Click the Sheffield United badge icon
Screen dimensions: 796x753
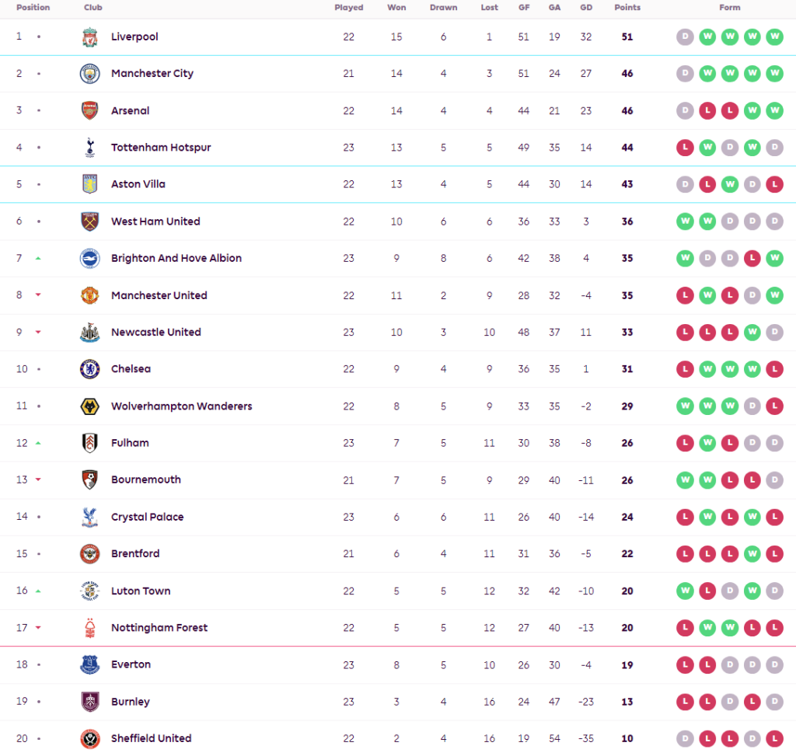[x=90, y=738]
